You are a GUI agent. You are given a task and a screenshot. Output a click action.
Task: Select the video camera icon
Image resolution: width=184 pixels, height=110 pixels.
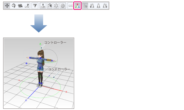point(20,6)
